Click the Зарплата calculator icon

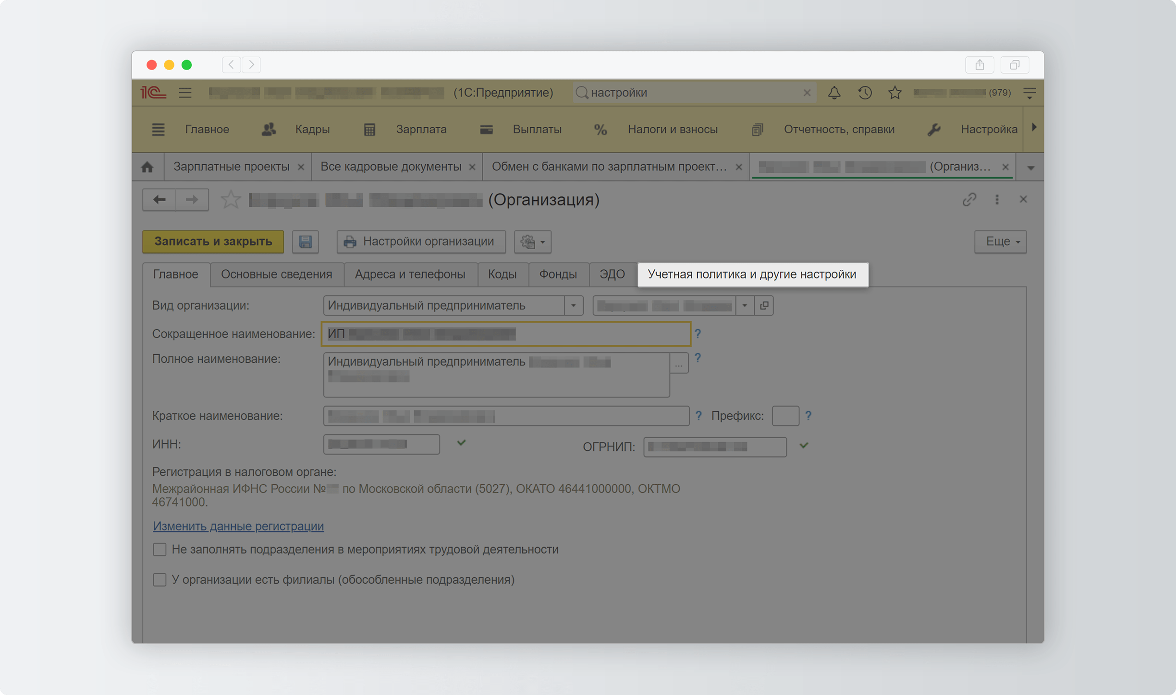[x=369, y=130]
